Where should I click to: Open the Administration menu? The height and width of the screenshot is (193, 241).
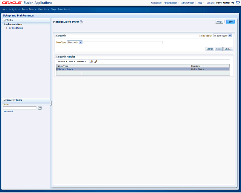(189, 3)
